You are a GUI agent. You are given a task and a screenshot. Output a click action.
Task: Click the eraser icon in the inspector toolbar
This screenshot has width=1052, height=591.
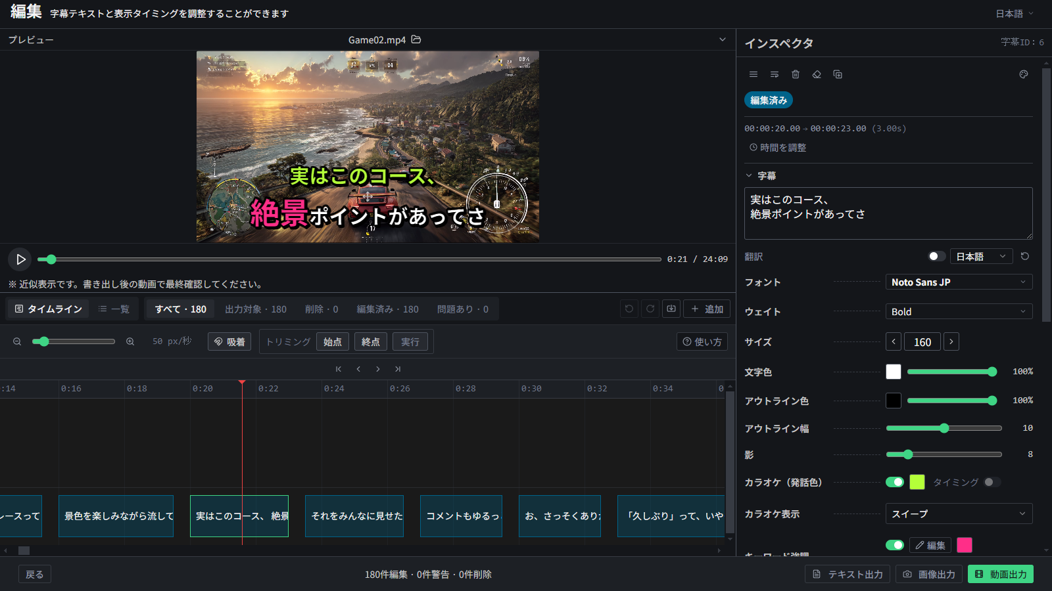(817, 74)
